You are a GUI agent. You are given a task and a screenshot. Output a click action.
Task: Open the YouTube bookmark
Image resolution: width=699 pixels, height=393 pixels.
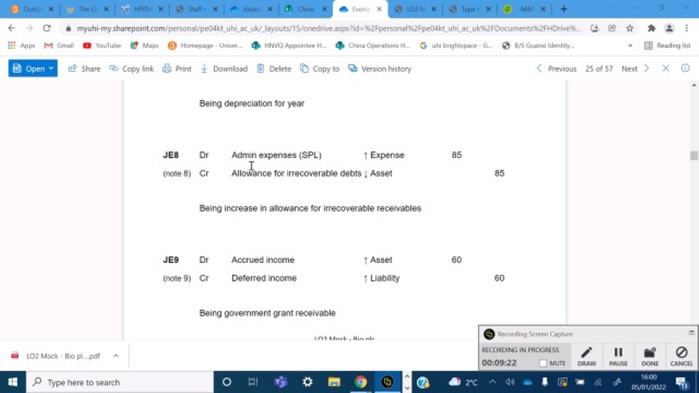click(x=102, y=45)
